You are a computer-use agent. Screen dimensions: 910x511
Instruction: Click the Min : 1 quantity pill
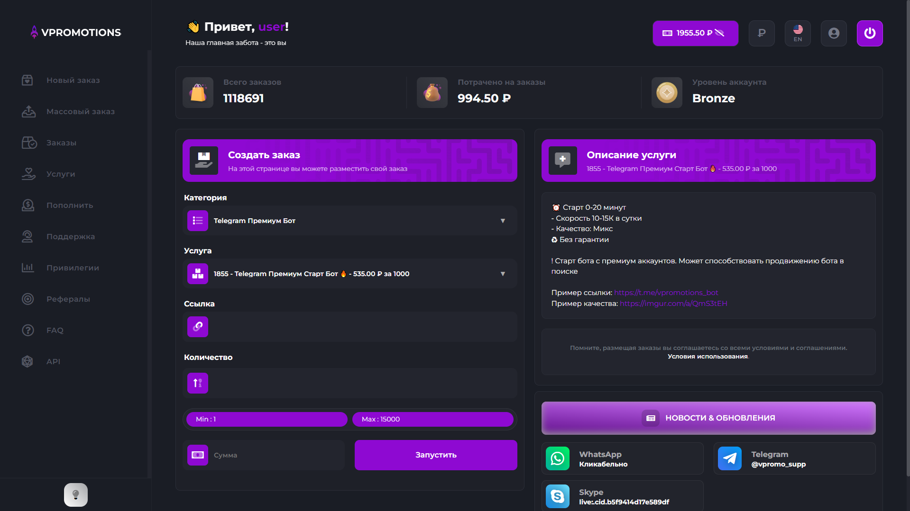tap(267, 419)
